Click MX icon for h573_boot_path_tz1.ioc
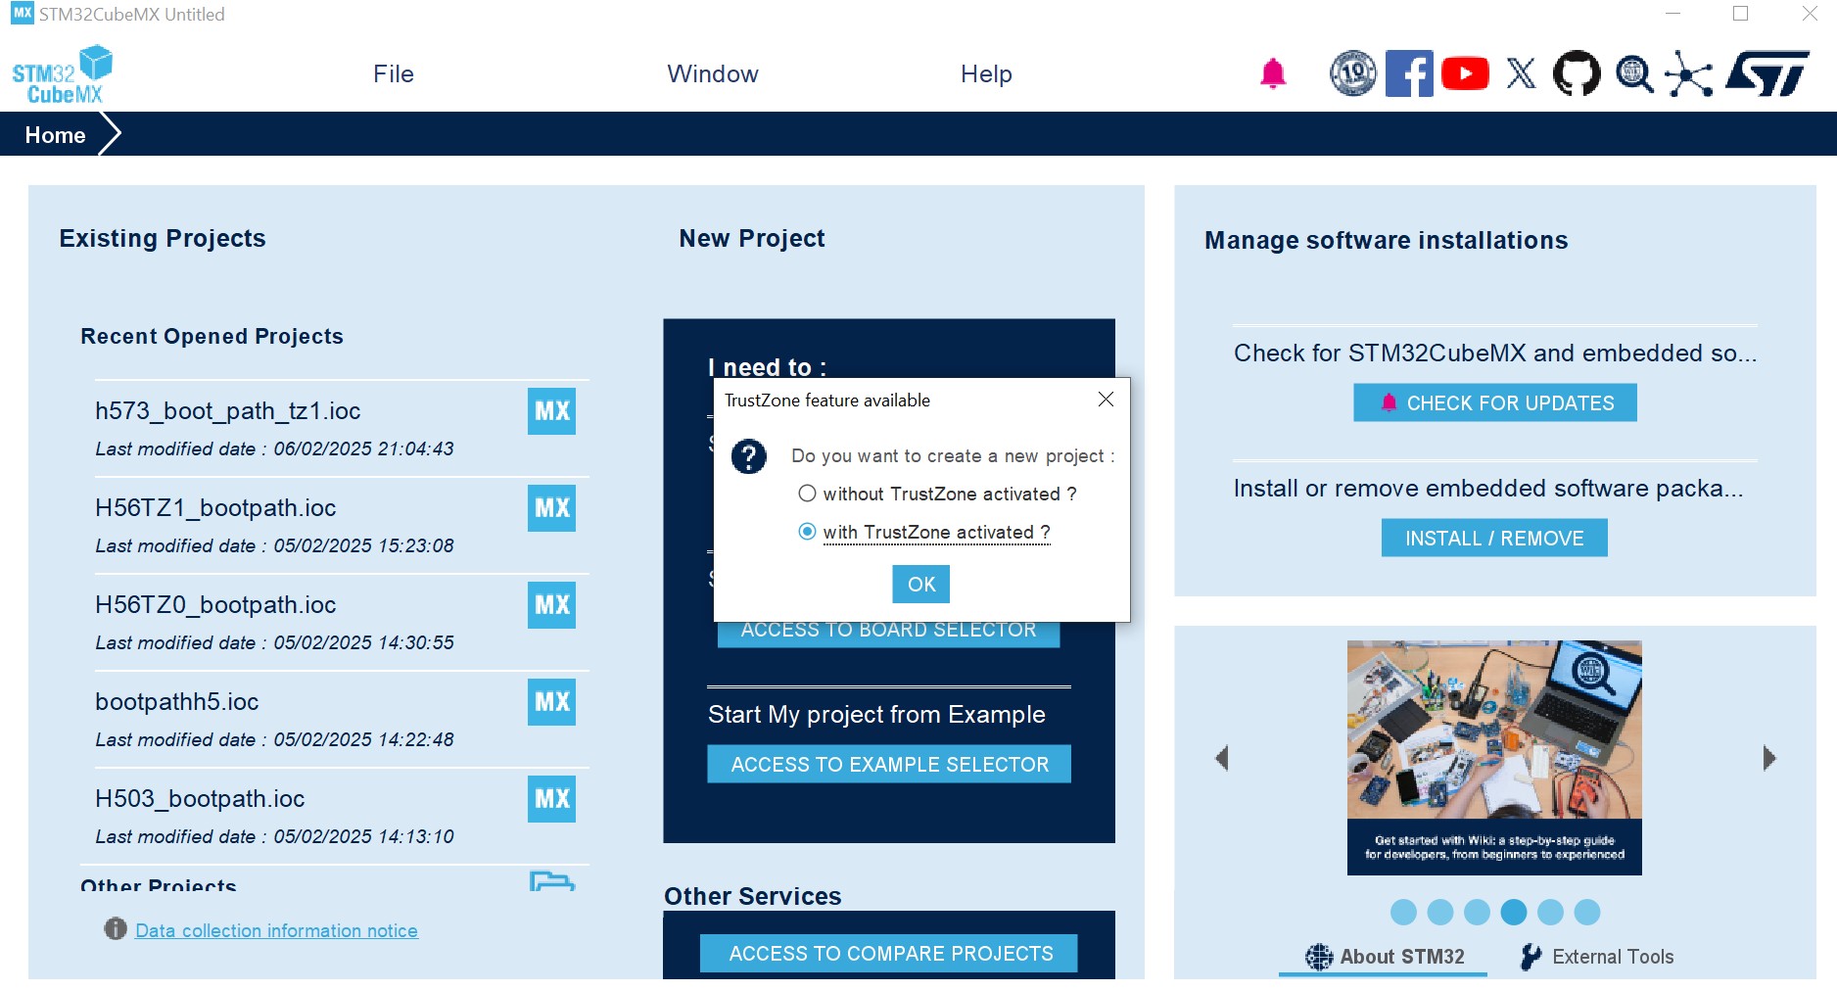 coord(551,411)
